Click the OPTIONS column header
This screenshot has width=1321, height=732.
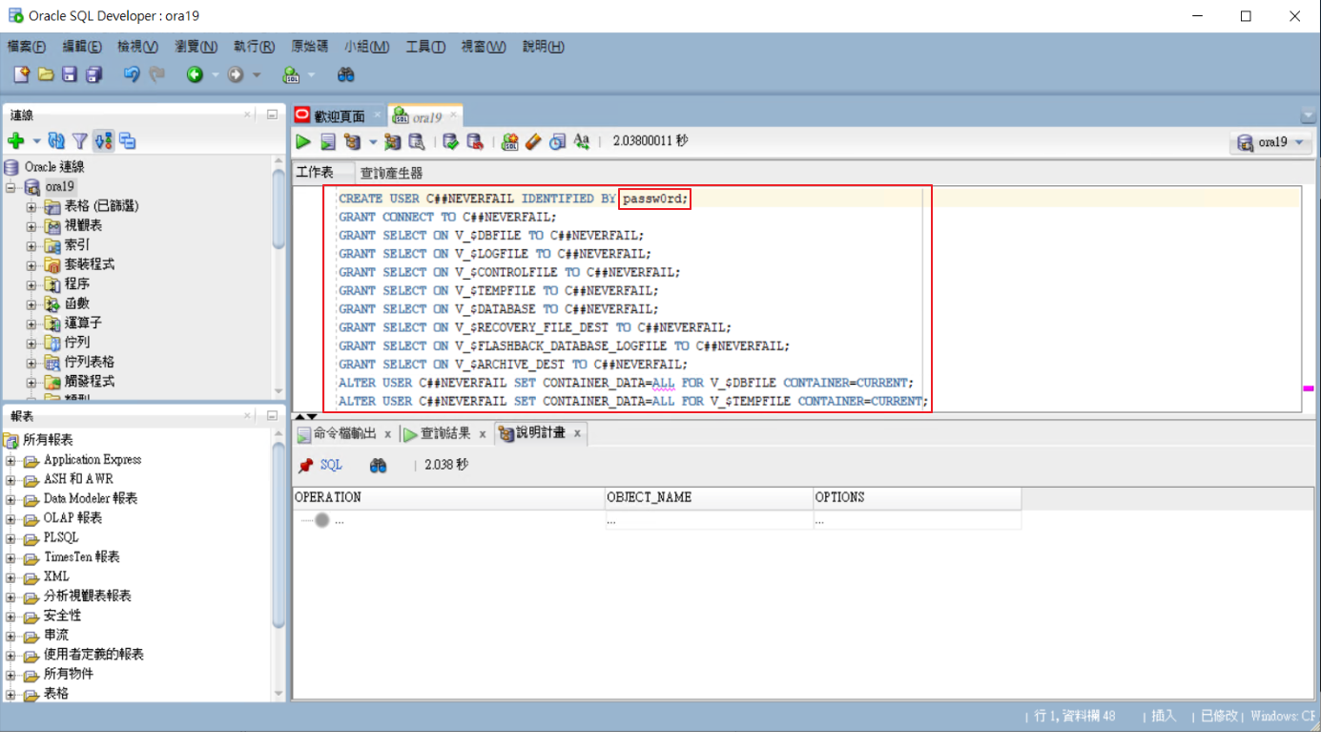coord(917,497)
